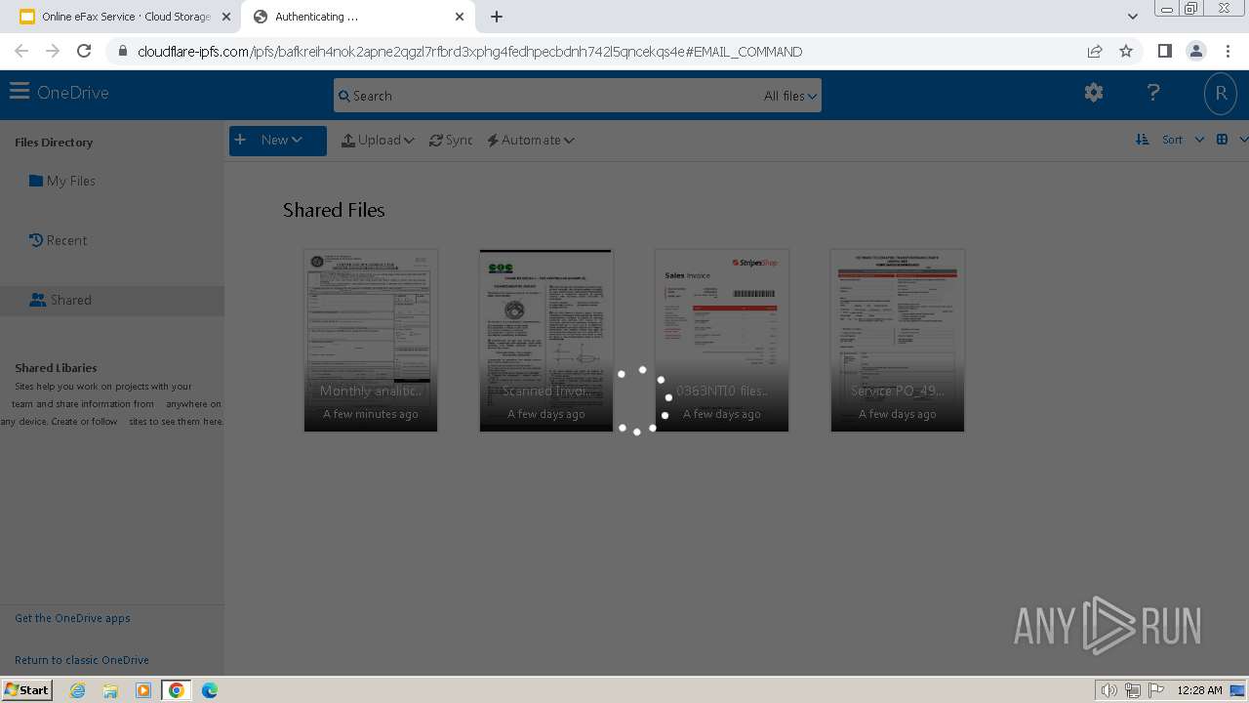The image size is (1249, 703).
Task: Click the taskbar clock
Action: (x=1199, y=690)
